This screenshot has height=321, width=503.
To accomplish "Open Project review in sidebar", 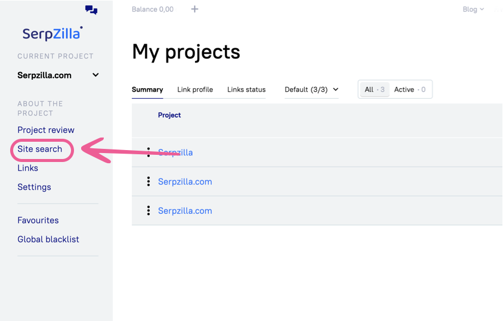I will click(x=46, y=130).
